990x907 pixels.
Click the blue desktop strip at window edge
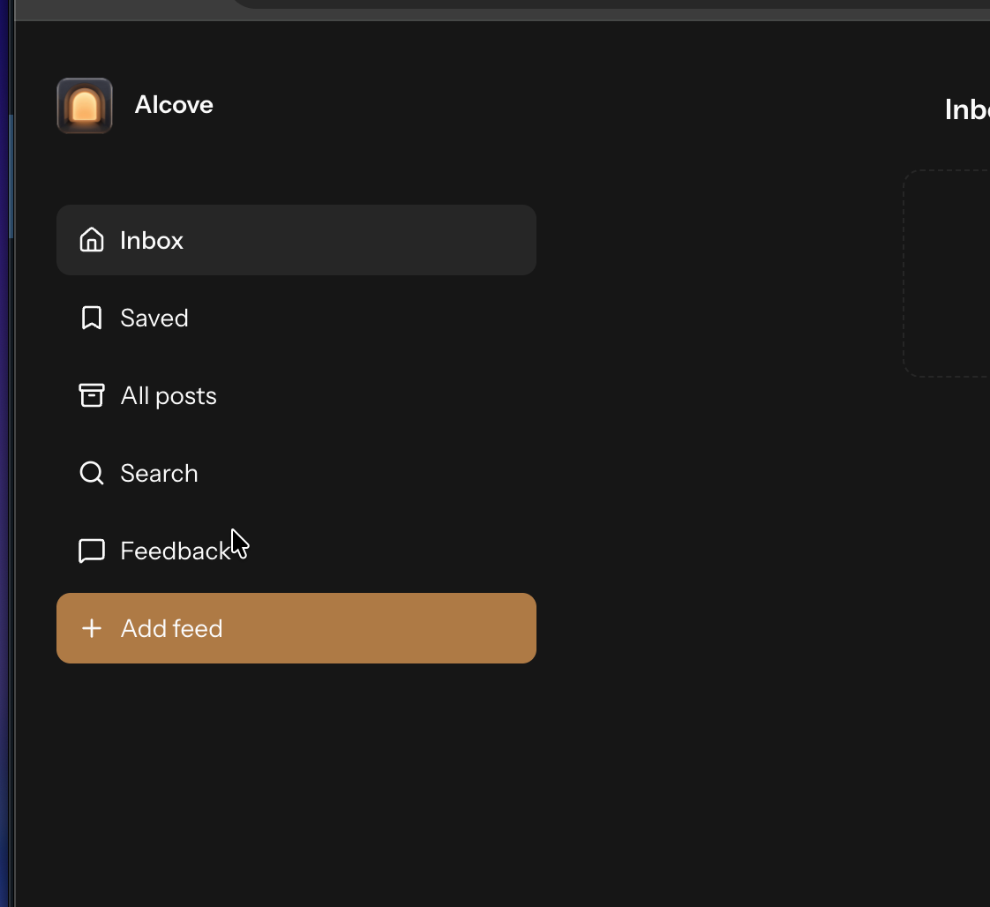click(x=6, y=453)
